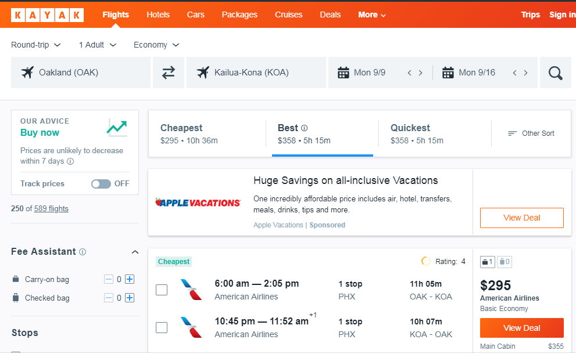Screen dimensions: 576x354
Task: Increase carry-on bag count
Action: [130, 279]
